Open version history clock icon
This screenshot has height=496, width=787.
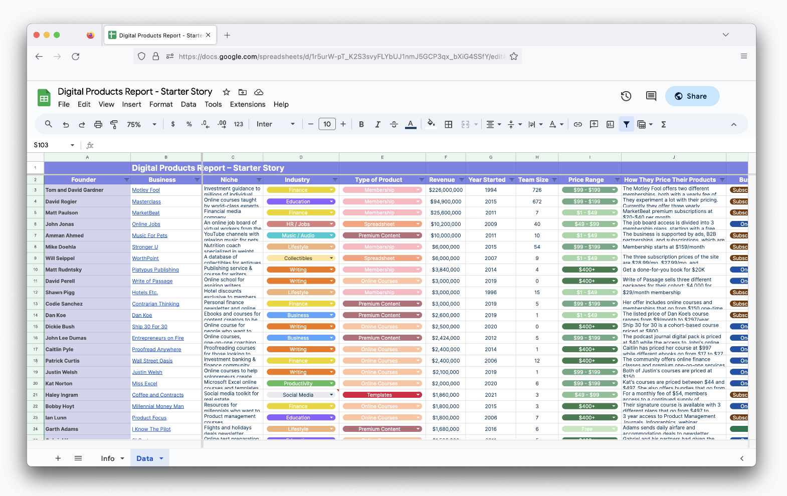(x=626, y=96)
